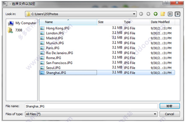The width and height of the screenshot is (186, 122).
Task: Click the date modified of Hong Kong.JPG
Action: pos(161,28)
